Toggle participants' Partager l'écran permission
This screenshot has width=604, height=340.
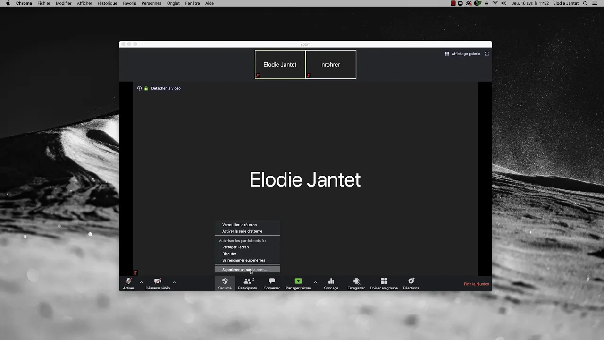click(247, 247)
